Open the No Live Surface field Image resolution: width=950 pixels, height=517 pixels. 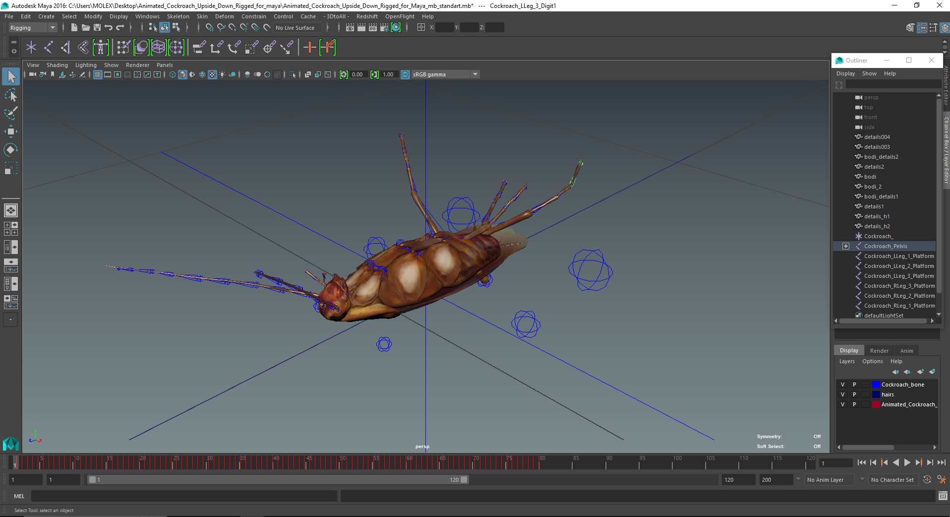tap(298, 28)
